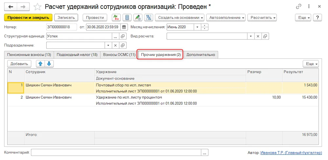Select row 2 employee Шишкин Семен Иванович
Screen dimensions: 328x160
click(49, 97)
